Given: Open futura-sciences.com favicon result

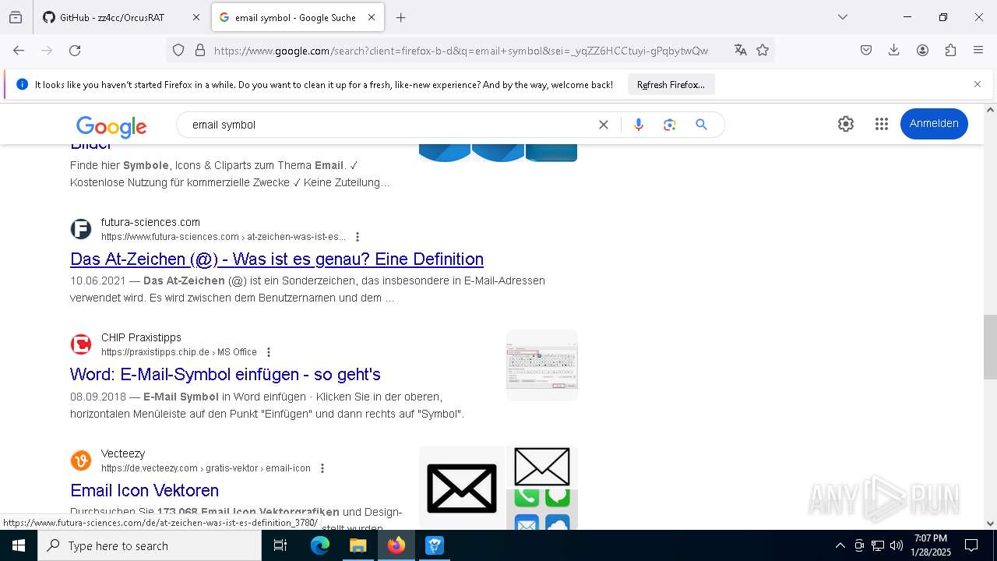Looking at the screenshot, I should pos(81,229).
